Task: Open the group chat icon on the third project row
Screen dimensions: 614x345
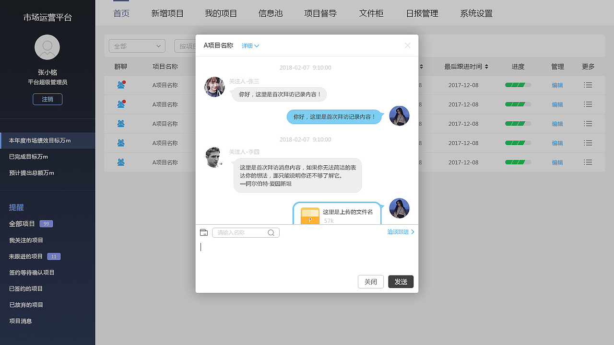Action: 121,123
